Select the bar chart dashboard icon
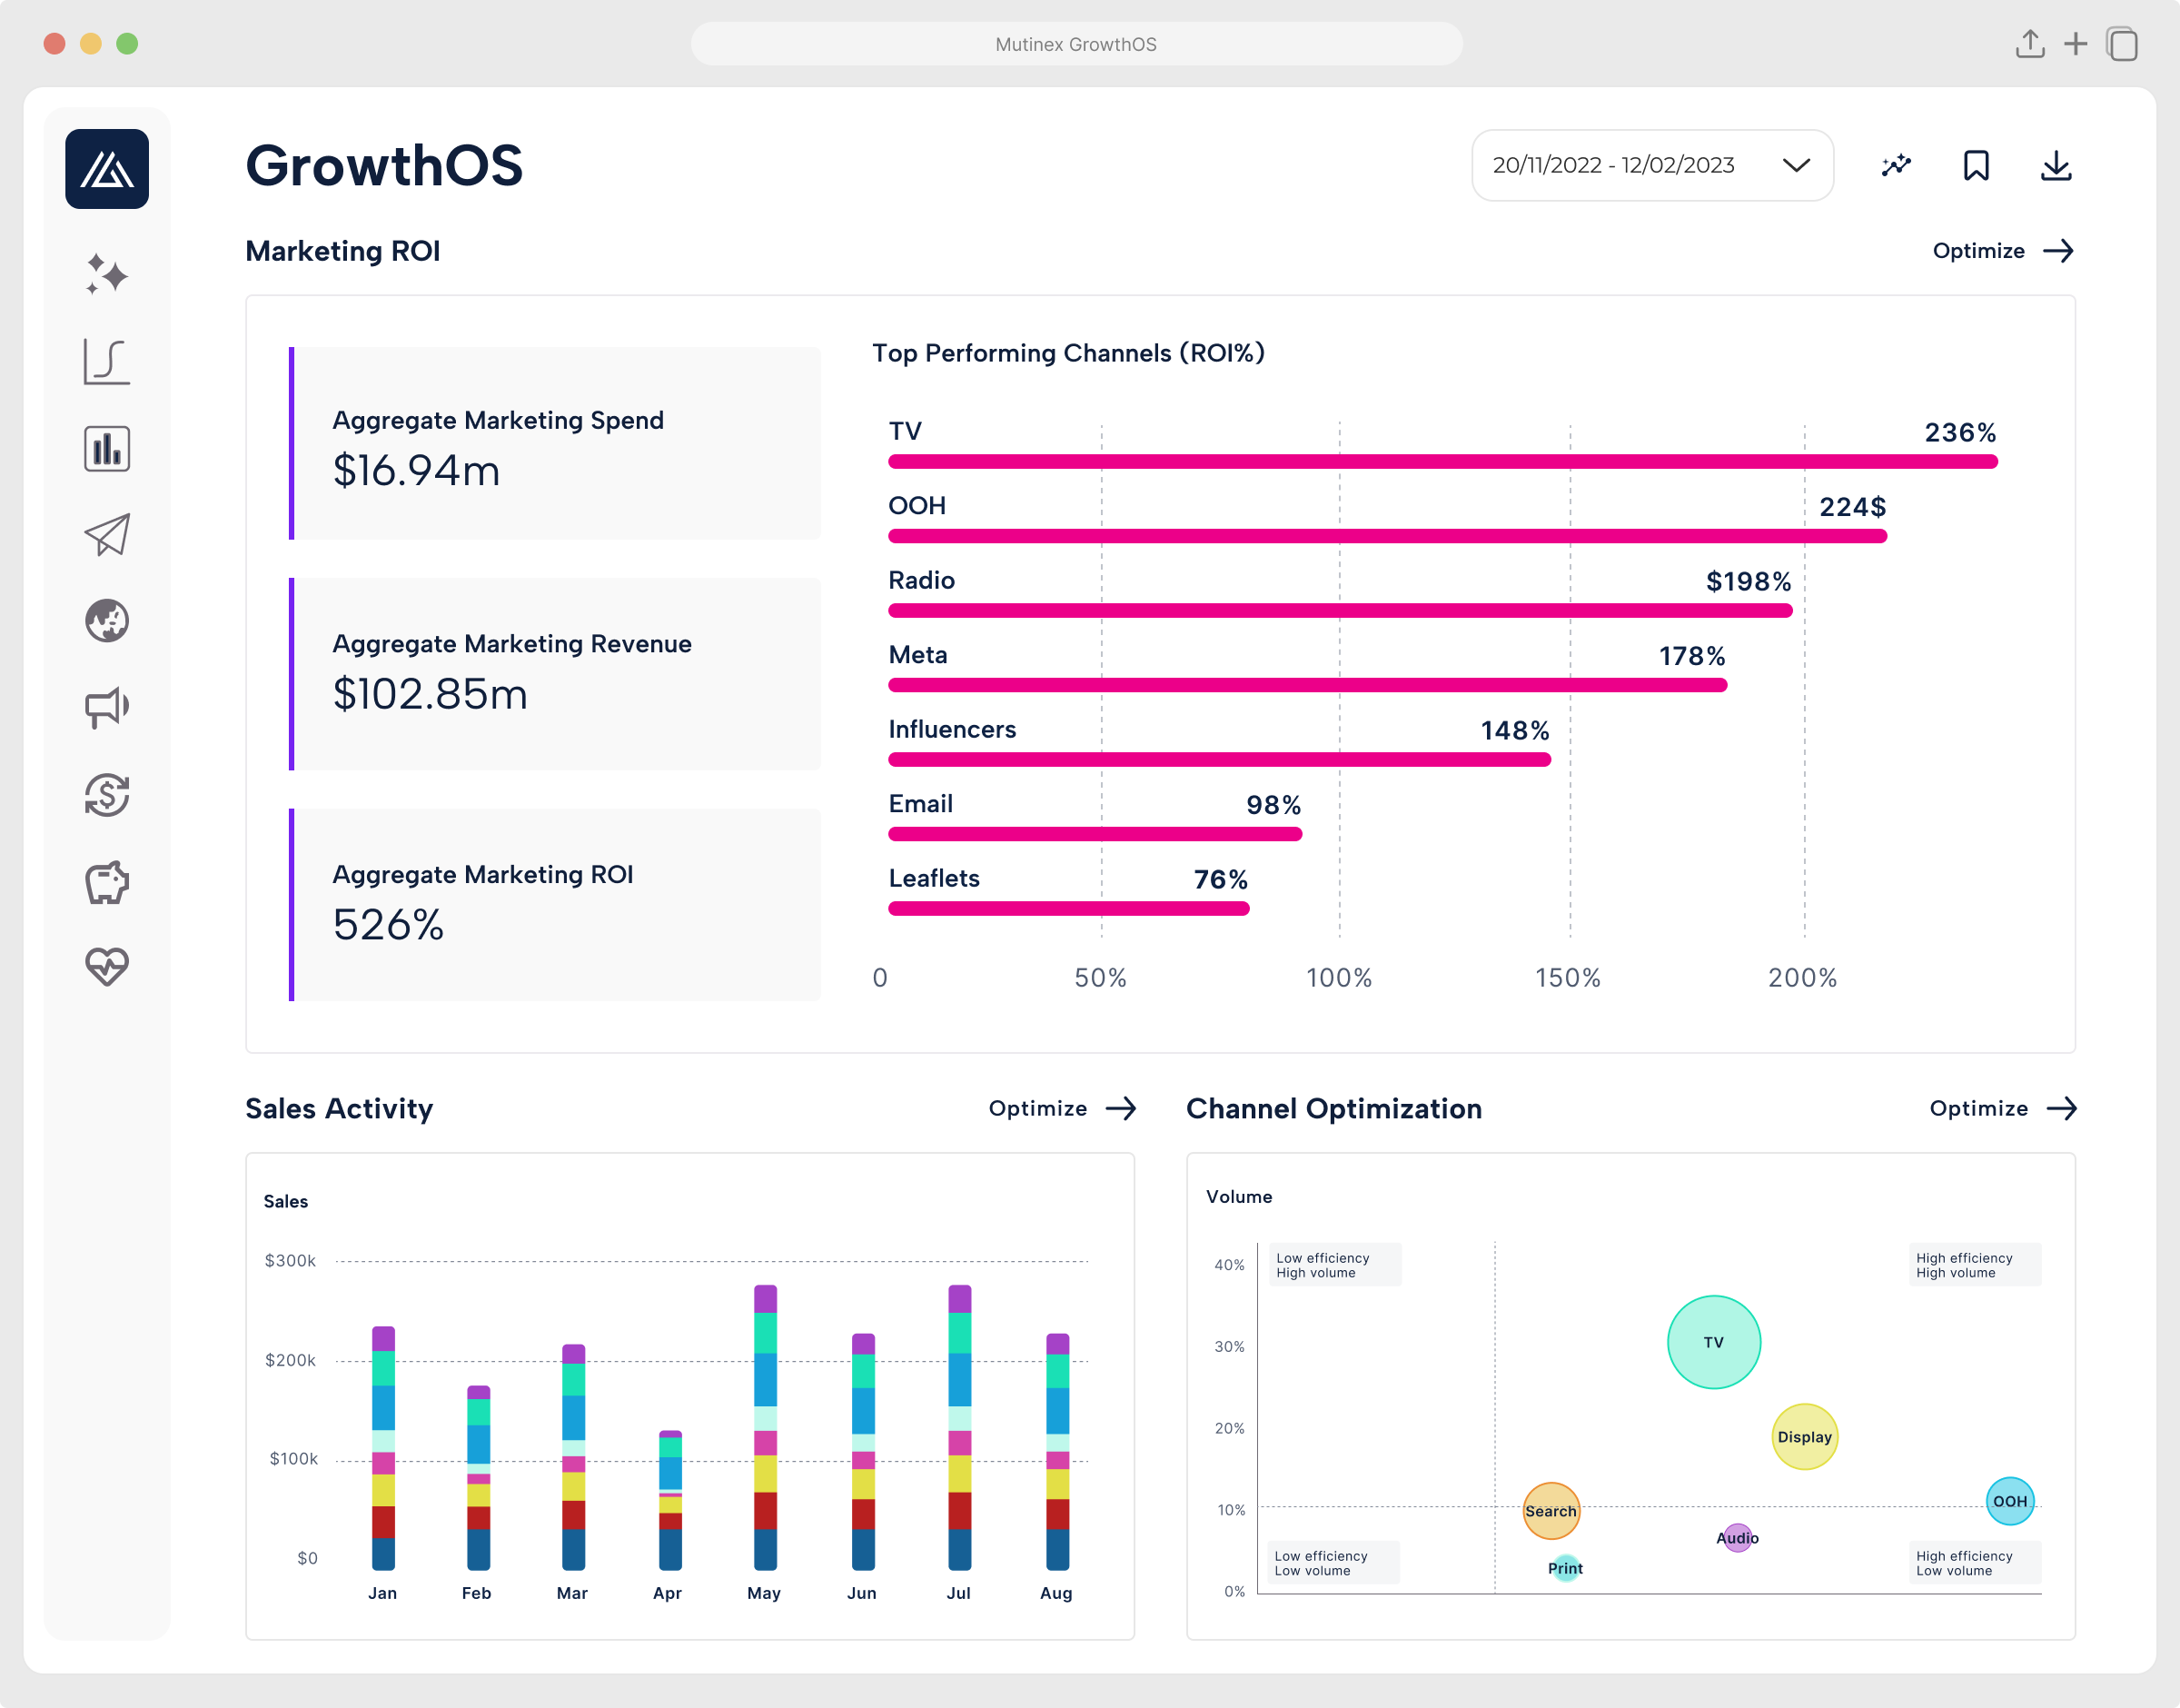Image resolution: width=2180 pixels, height=1708 pixels. click(x=107, y=448)
